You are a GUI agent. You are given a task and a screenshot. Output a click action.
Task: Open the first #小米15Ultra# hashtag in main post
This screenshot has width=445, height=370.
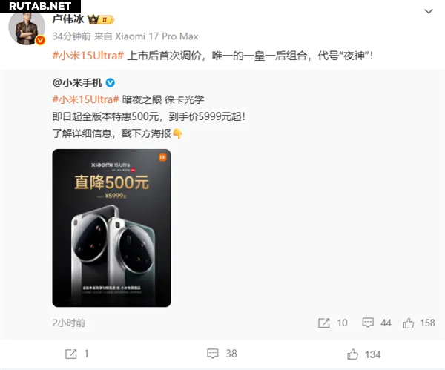point(88,55)
